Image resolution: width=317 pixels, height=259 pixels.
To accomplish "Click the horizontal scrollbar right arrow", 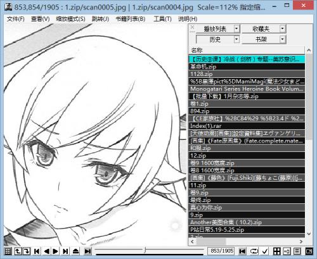I will 301,241.
